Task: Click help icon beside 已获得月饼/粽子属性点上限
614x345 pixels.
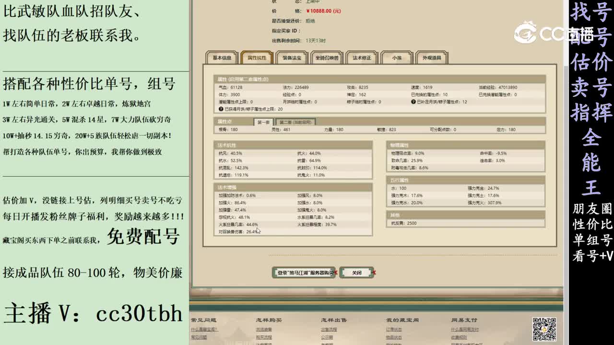Action: tap(221, 109)
